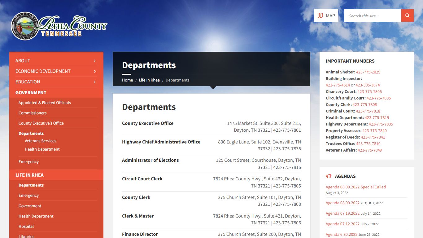Open the Commissioners sidebar link
The width and height of the screenshot is (423, 238).
(33, 113)
